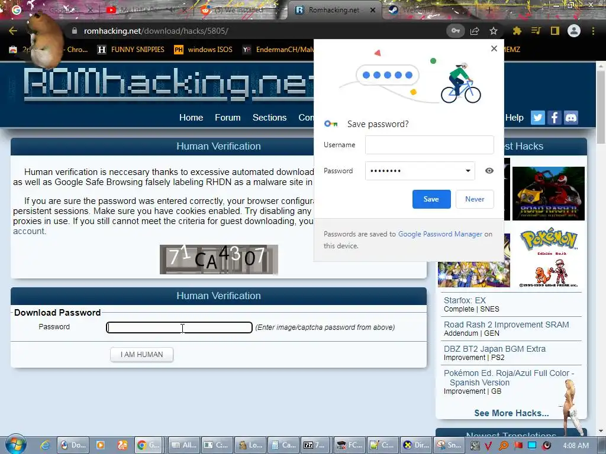Click the password key icon in address bar
Image resolution: width=606 pixels, height=454 pixels.
tap(456, 31)
